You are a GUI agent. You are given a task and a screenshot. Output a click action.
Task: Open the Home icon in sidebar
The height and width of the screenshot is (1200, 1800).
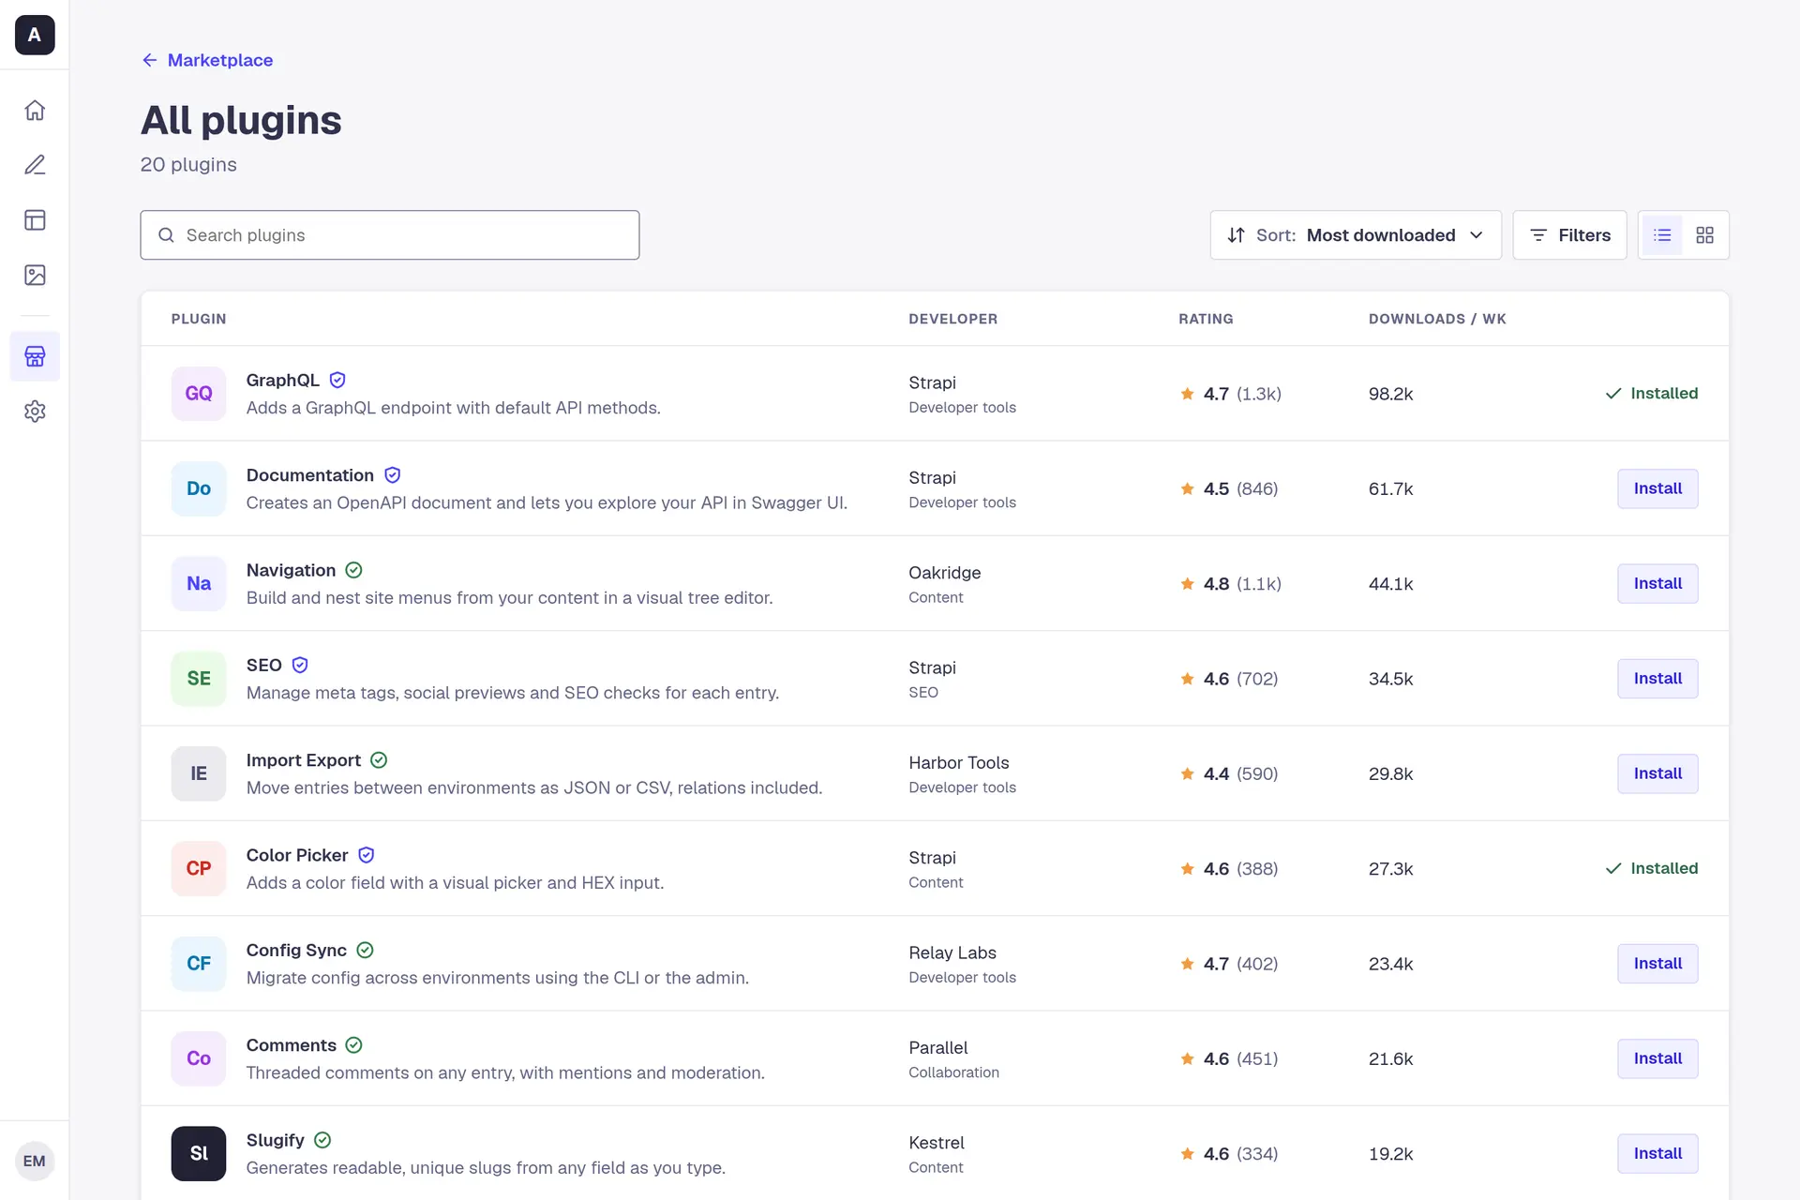(35, 111)
